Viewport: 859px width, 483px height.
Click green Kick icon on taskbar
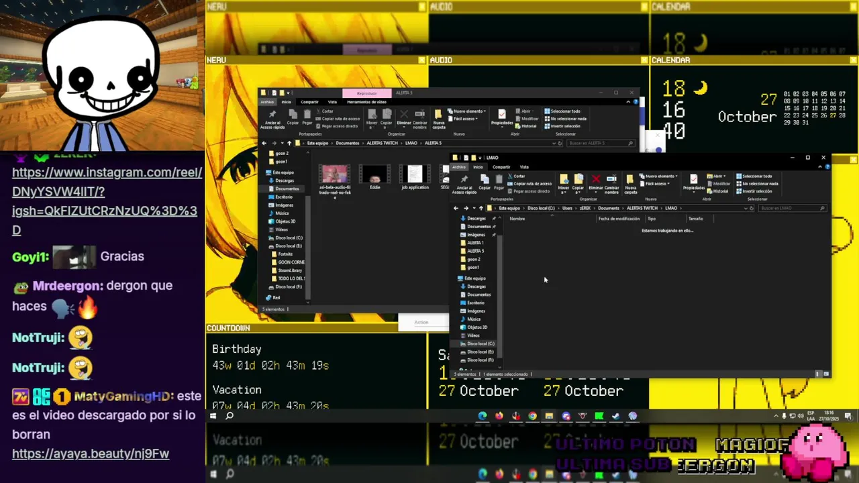(599, 416)
